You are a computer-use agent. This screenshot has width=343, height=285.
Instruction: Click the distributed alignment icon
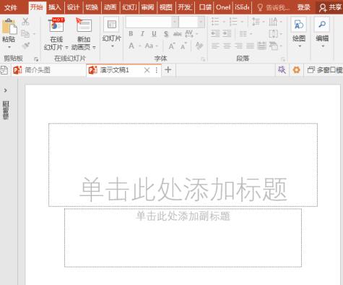point(262,46)
